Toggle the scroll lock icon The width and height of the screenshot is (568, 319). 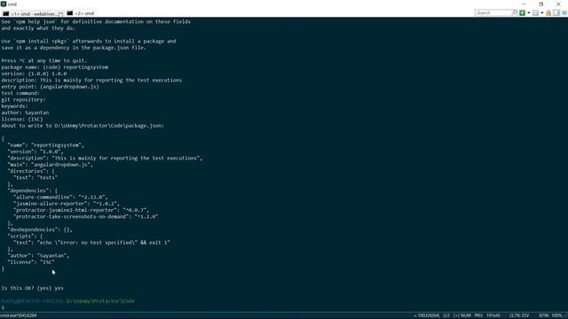[548, 13]
